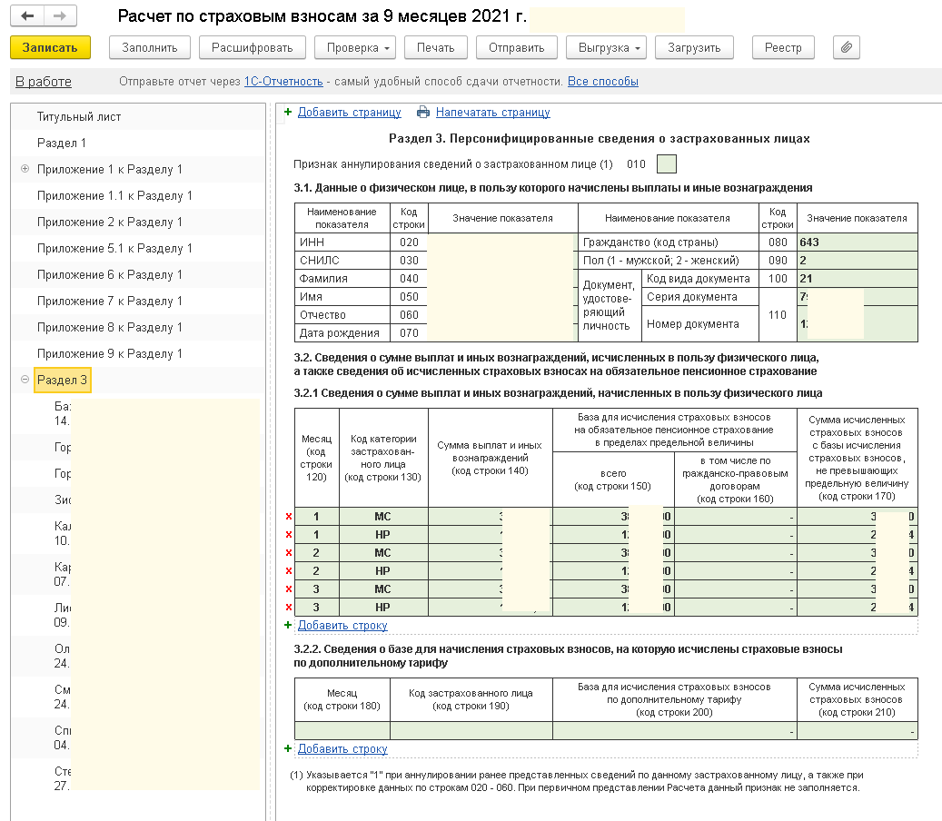Open the Проверка dropdown button
Screen dimensions: 942x821
(x=355, y=47)
